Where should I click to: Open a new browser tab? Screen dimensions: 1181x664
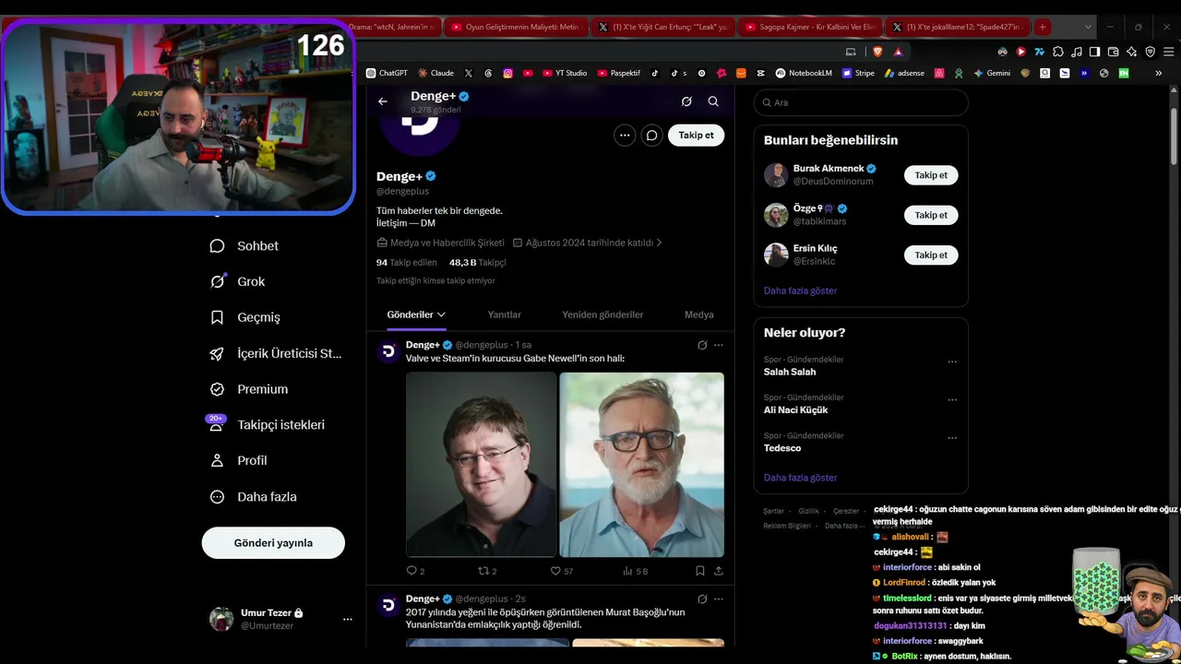click(x=1043, y=27)
